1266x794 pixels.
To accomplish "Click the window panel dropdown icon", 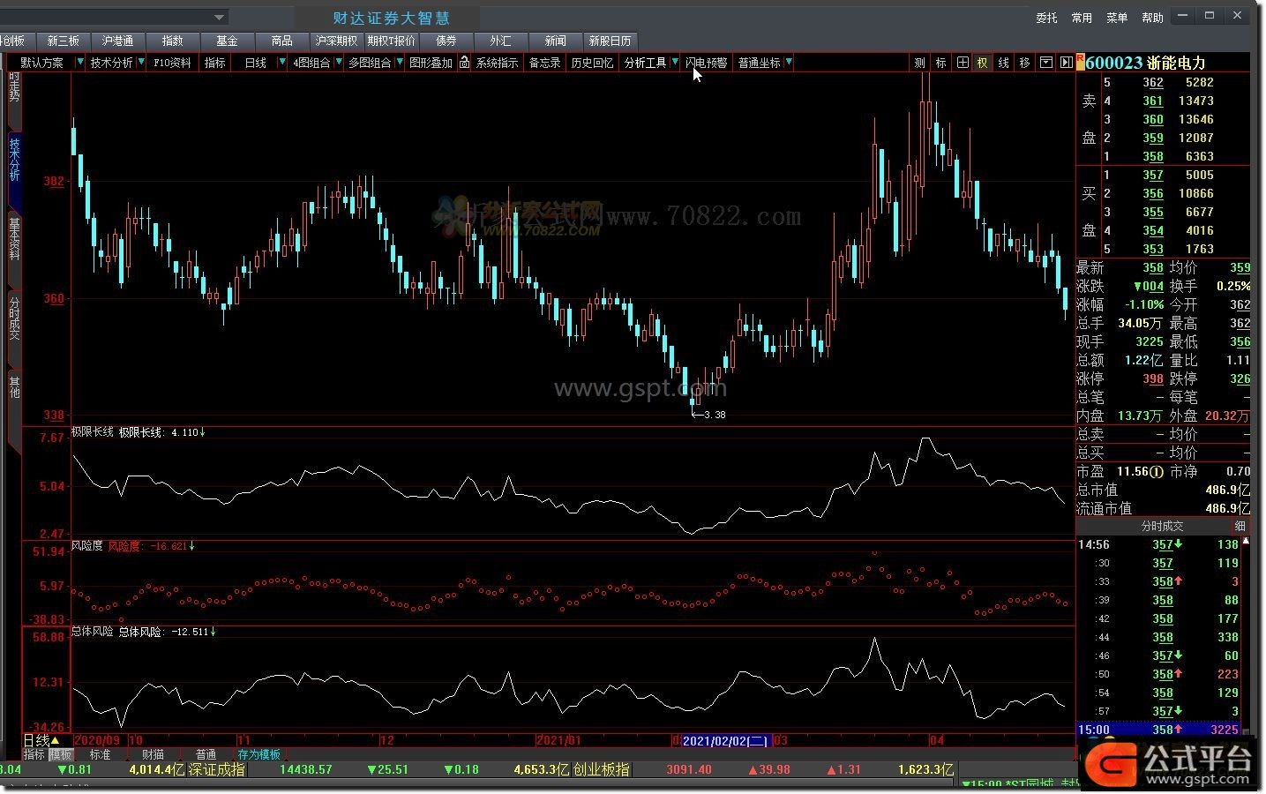I will click(1046, 63).
